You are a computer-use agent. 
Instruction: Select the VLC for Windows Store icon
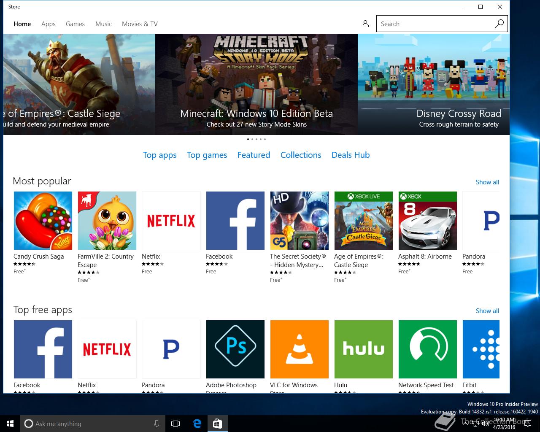pyautogui.click(x=300, y=349)
